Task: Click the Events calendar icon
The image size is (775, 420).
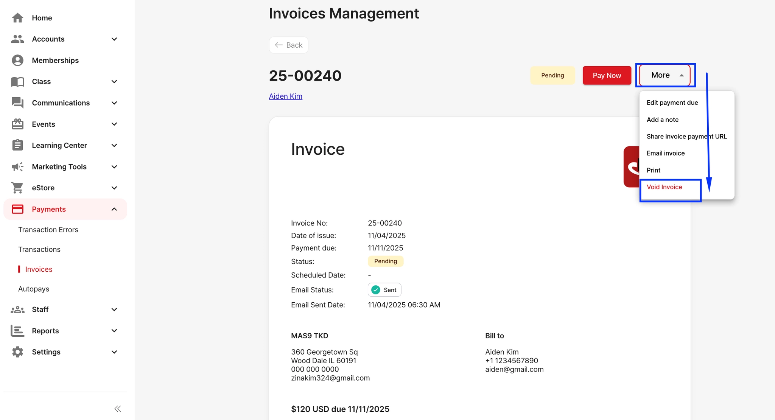Action: click(x=17, y=124)
